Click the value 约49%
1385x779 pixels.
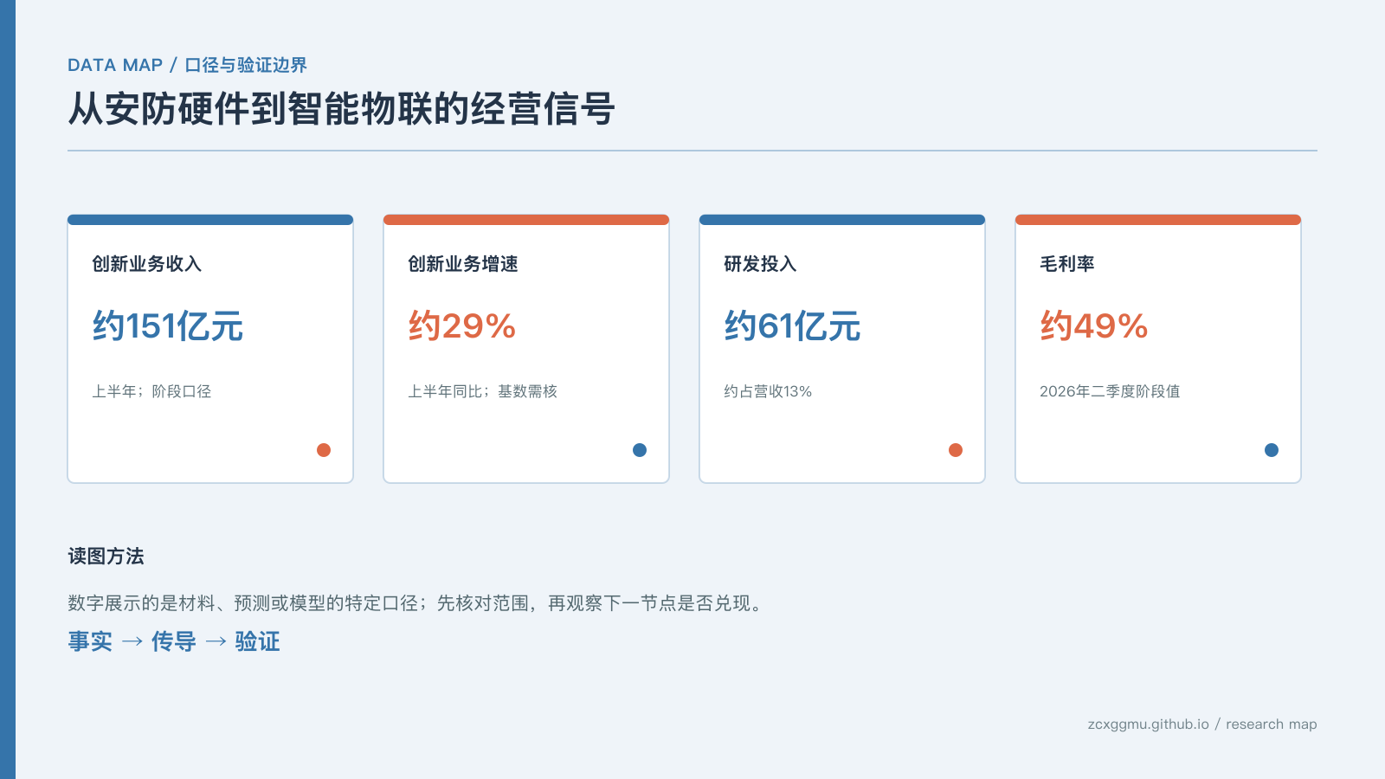(x=1094, y=326)
